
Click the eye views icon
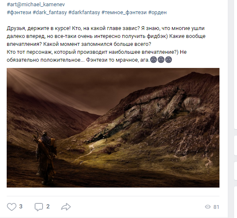[x=208, y=207]
